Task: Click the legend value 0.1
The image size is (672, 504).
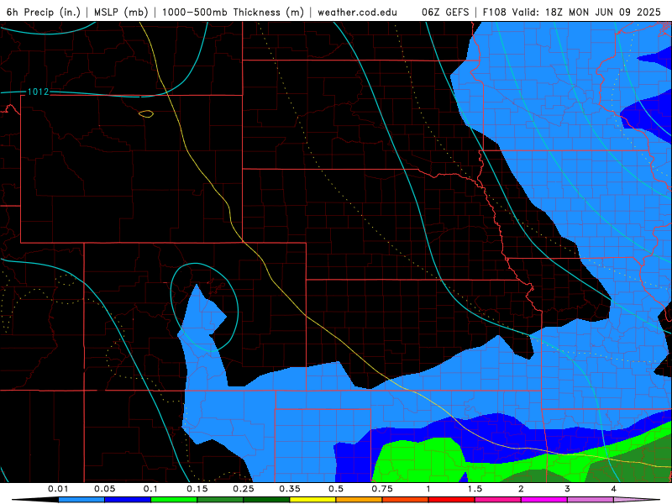Action: 150,489
